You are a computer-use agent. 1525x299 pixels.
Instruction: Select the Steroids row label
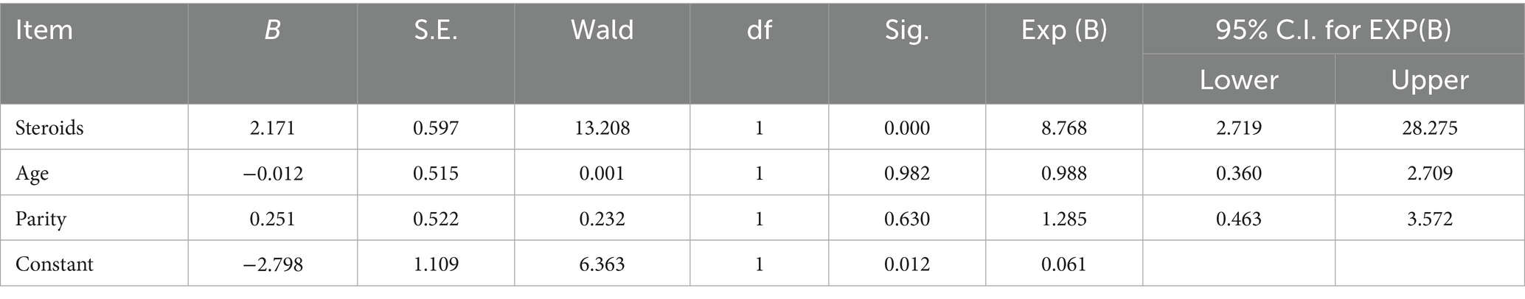(x=49, y=128)
